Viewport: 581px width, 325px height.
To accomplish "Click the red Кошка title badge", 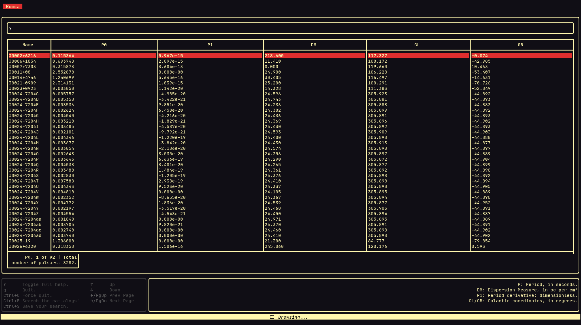I will click(13, 6).
